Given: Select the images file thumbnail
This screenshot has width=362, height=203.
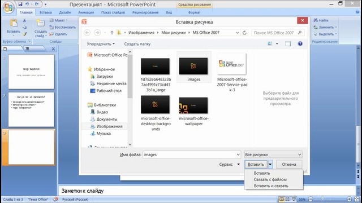Looking at the screenshot, I should click(193, 67).
